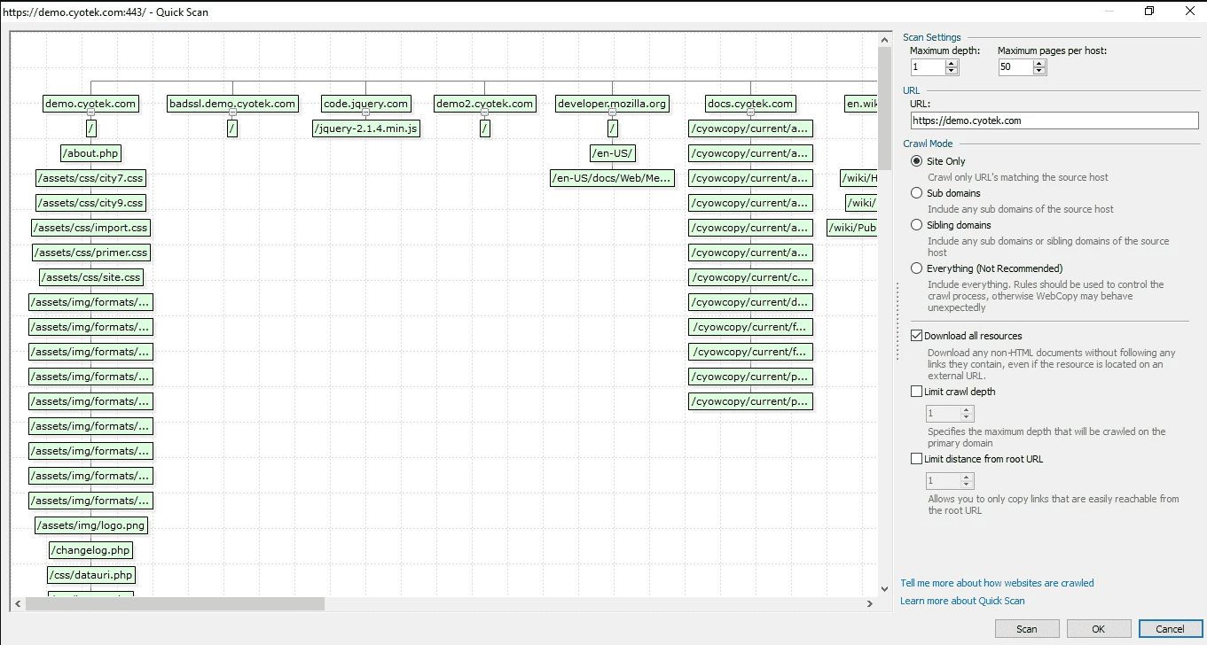Click the vertical scrollbar thumb
1207x645 pixels.
click(x=884, y=108)
